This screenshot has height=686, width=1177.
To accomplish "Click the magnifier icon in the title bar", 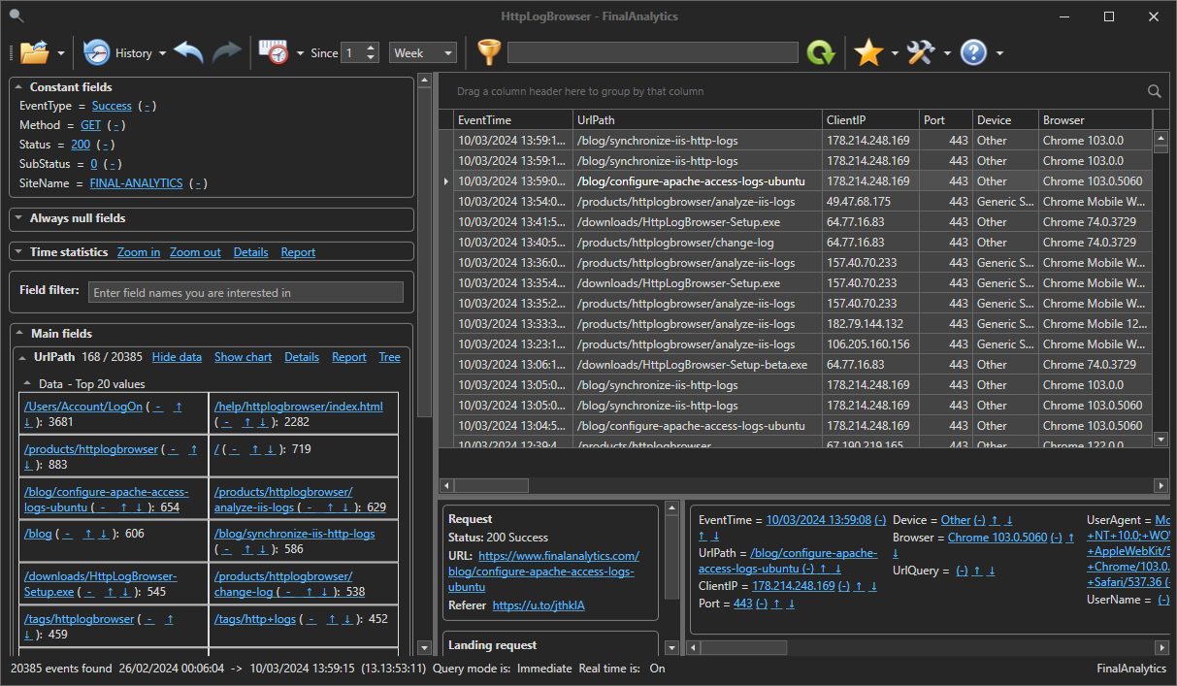I will coord(16,16).
